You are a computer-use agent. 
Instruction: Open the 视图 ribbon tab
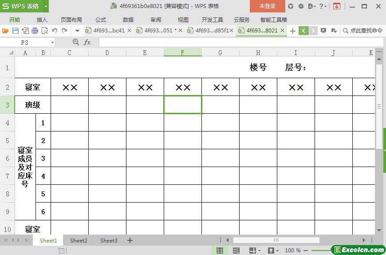183,20
